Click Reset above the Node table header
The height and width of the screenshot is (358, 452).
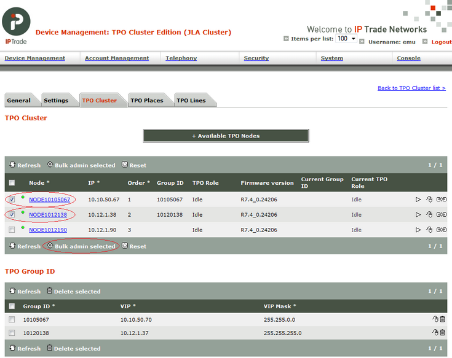coord(134,165)
